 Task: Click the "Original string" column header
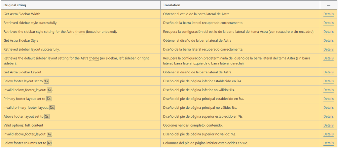tap(15, 5)
